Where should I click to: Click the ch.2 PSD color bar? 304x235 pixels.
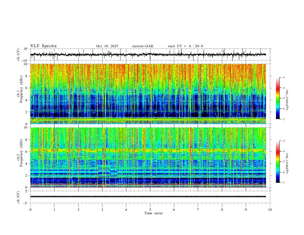(278, 162)
